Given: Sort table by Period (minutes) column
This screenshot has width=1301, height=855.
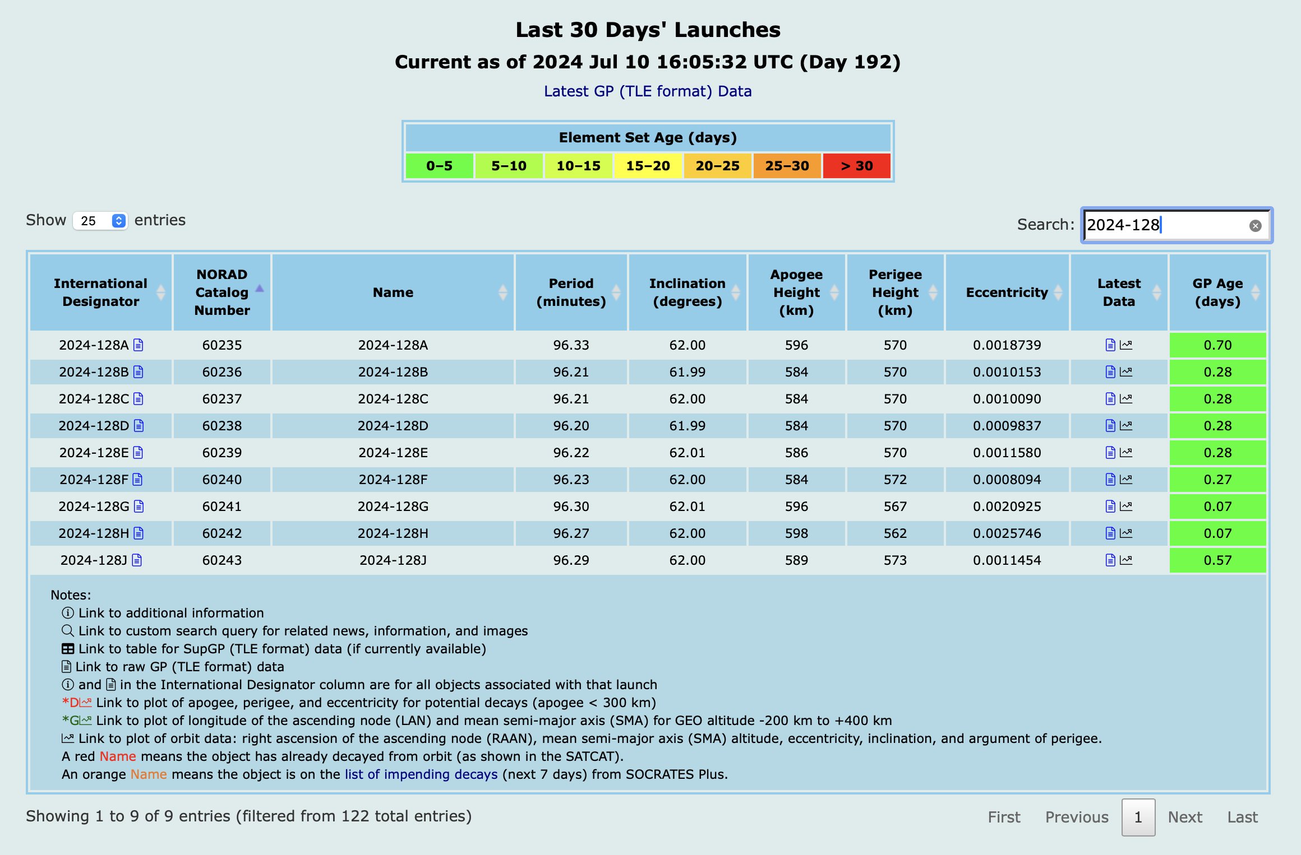Looking at the screenshot, I should click(571, 292).
